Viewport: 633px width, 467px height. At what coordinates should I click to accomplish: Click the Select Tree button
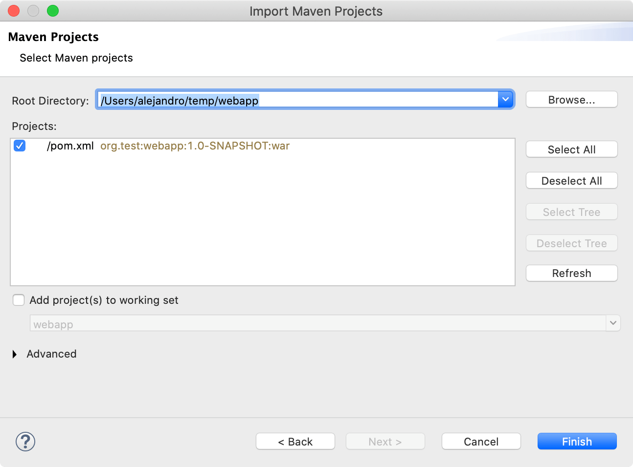(x=571, y=212)
